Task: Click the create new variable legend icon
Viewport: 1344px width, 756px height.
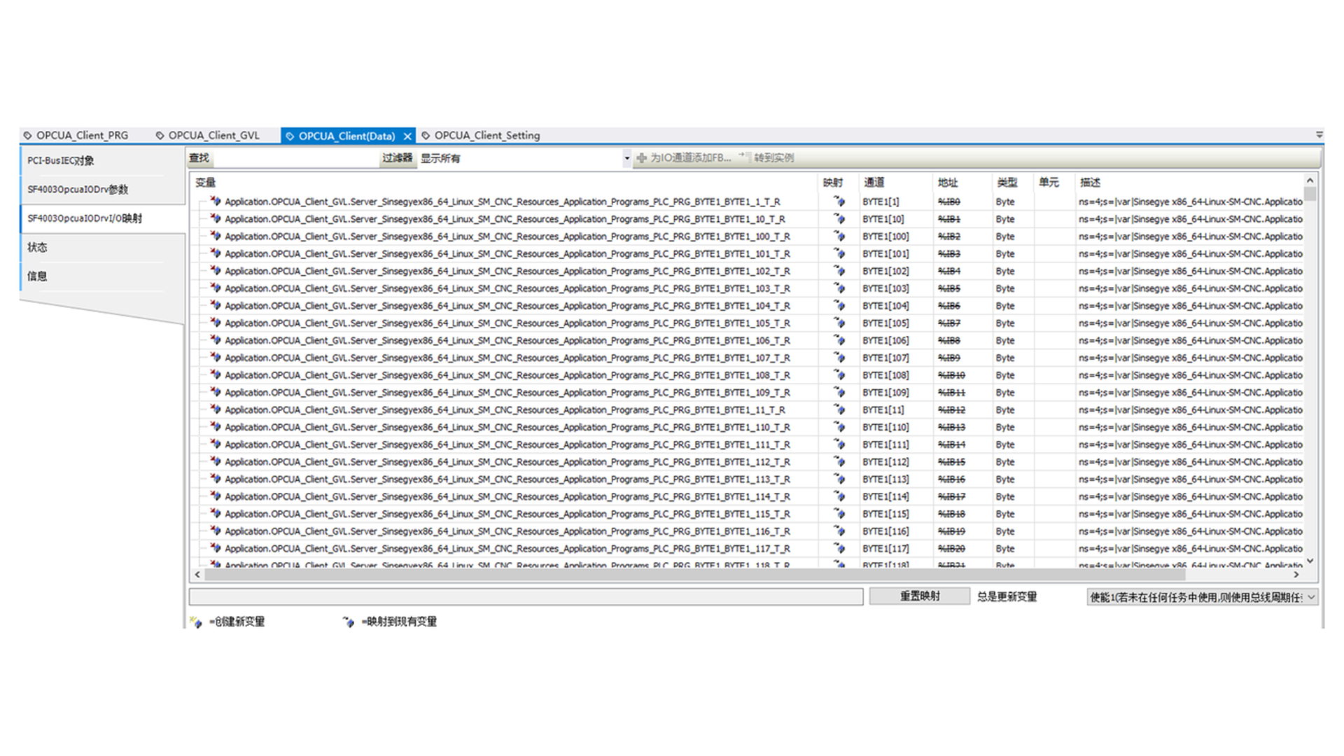Action: [x=196, y=622]
